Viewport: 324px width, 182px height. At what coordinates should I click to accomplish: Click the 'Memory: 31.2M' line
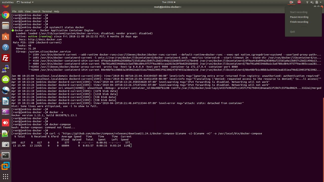tap(26, 49)
